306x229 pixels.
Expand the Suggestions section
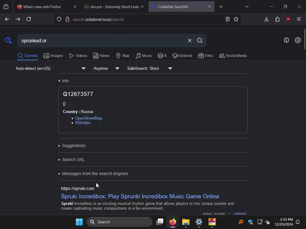[72, 146]
